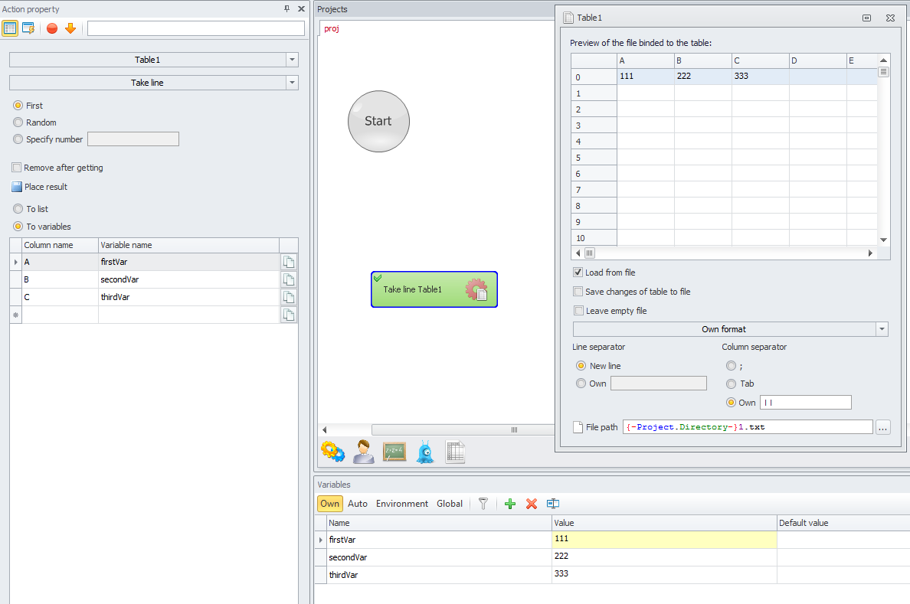Uncheck the Load from file checkbox

[578, 272]
